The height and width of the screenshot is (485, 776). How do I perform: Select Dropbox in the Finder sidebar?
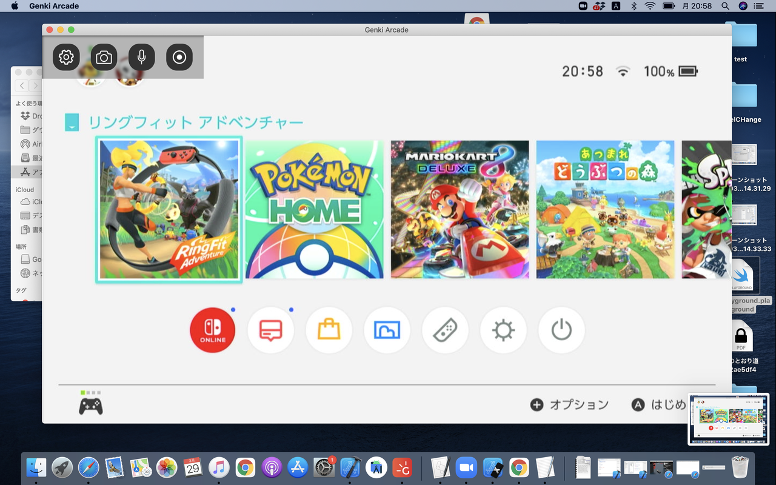click(31, 116)
